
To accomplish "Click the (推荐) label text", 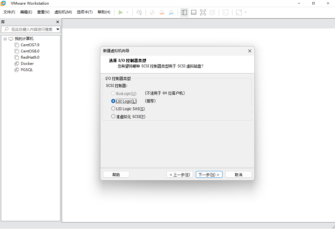I will [x=150, y=101].
